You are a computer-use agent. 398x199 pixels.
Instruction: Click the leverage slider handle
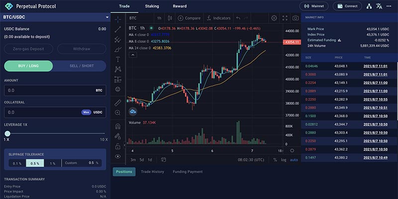pyautogui.click(x=7, y=133)
